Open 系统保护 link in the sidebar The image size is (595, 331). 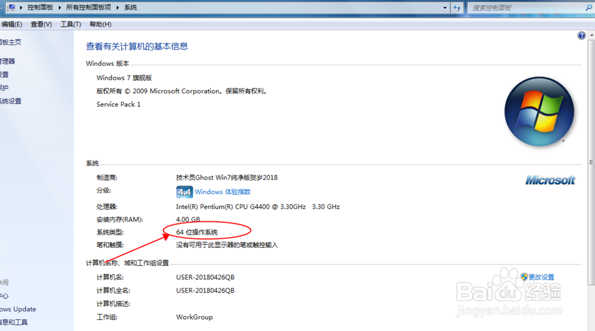click(x=4, y=87)
